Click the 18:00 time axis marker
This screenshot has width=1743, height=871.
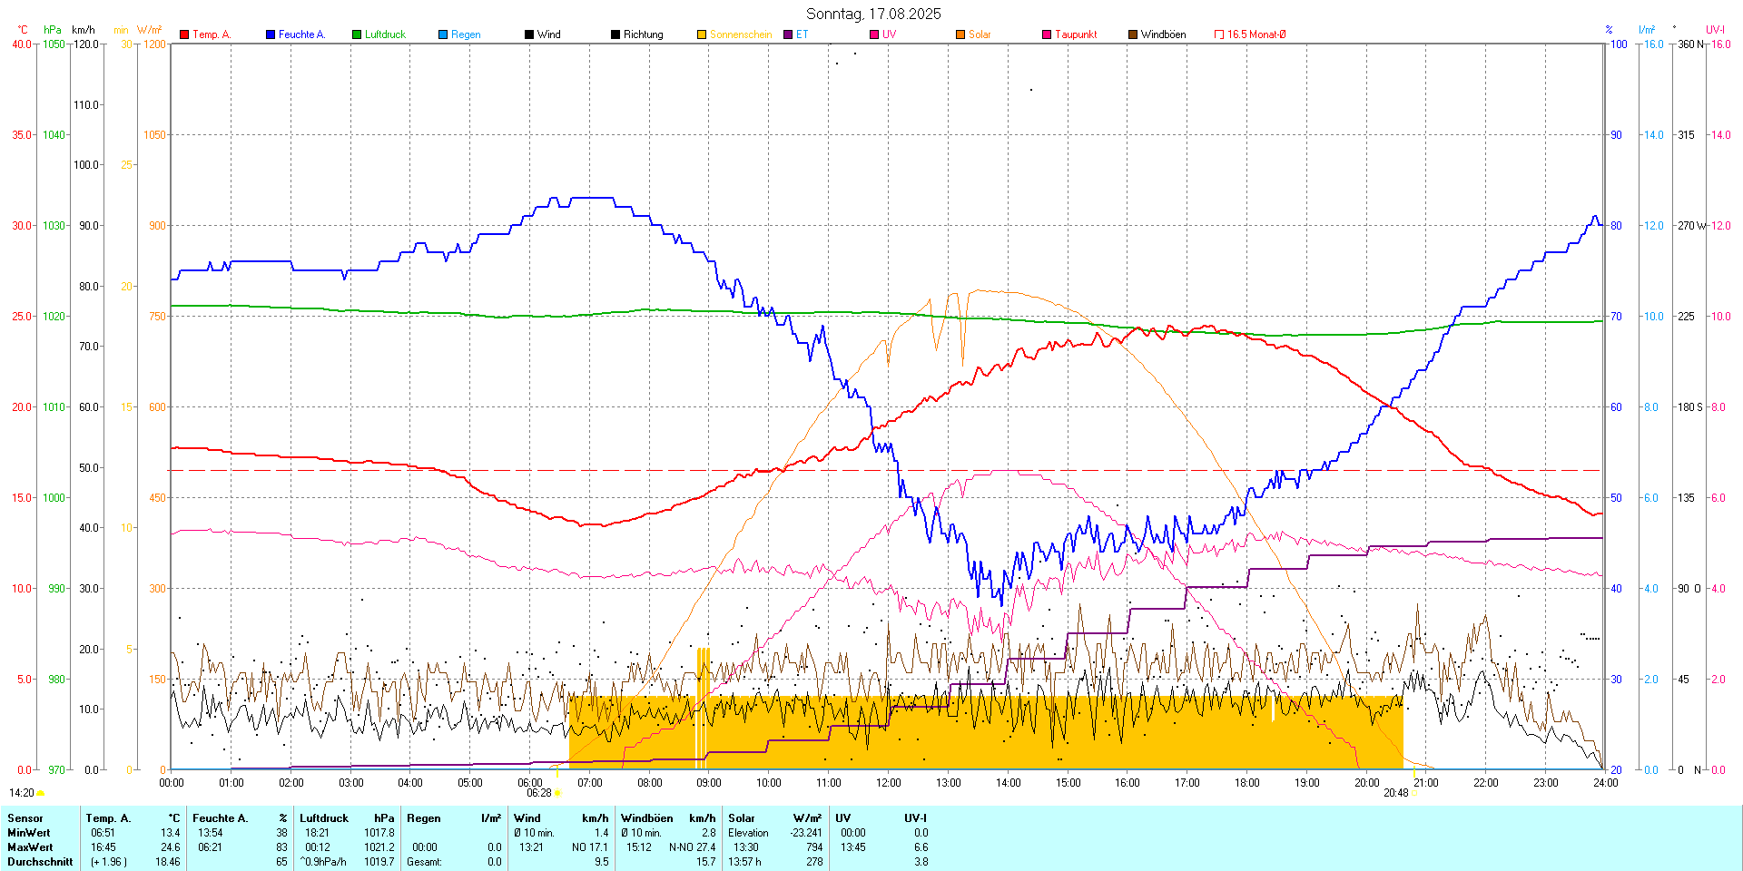(x=1246, y=782)
